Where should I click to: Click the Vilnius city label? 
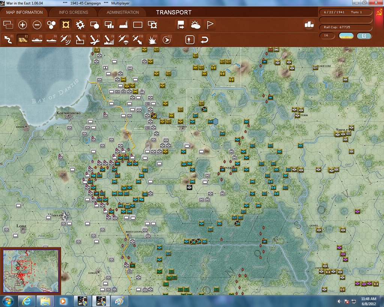[182, 127]
